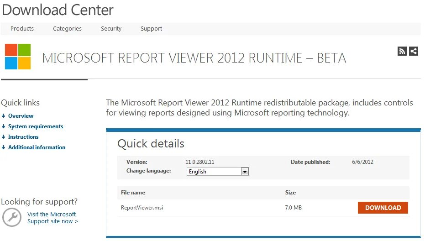Open the Instructions quick link
Viewport: 425px width, 241px height.
tap(23, 137)
